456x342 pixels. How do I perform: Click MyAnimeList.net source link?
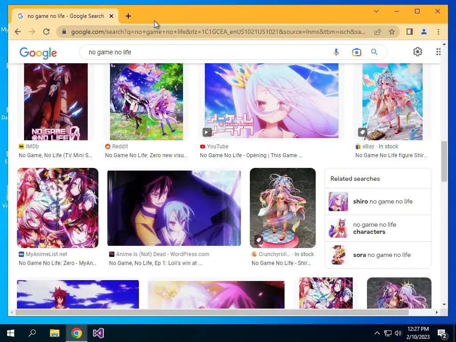43,254
